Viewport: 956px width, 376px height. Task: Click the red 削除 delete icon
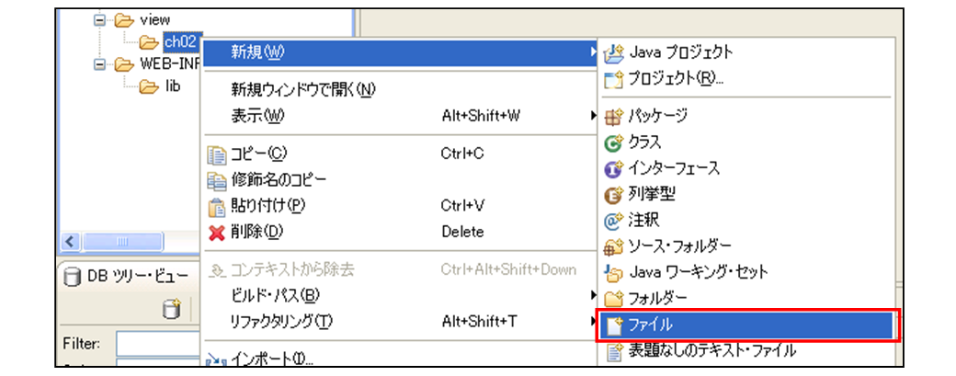pos(217,232)
